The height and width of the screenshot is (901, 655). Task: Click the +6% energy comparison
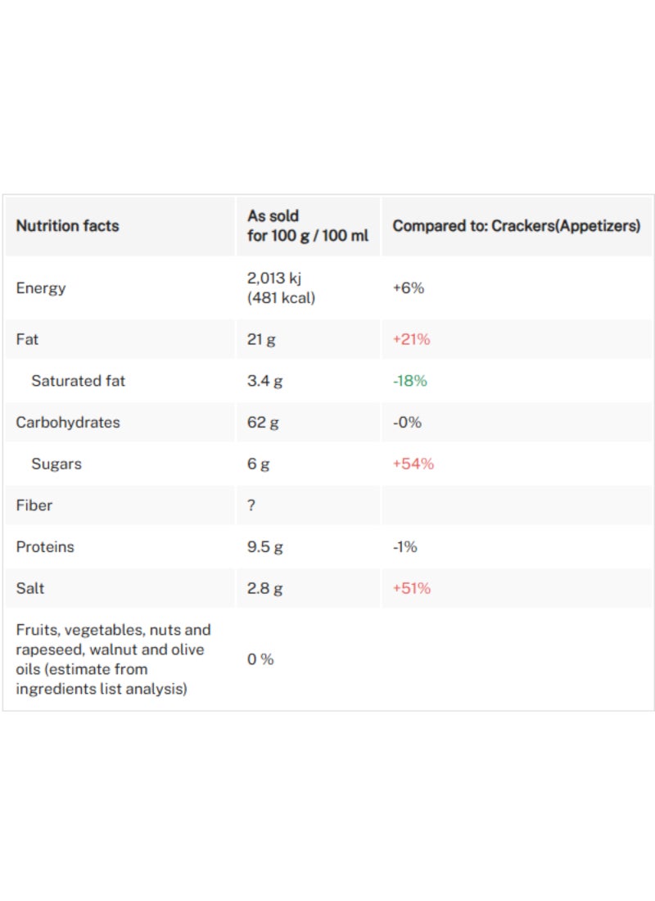pos(409,288)
